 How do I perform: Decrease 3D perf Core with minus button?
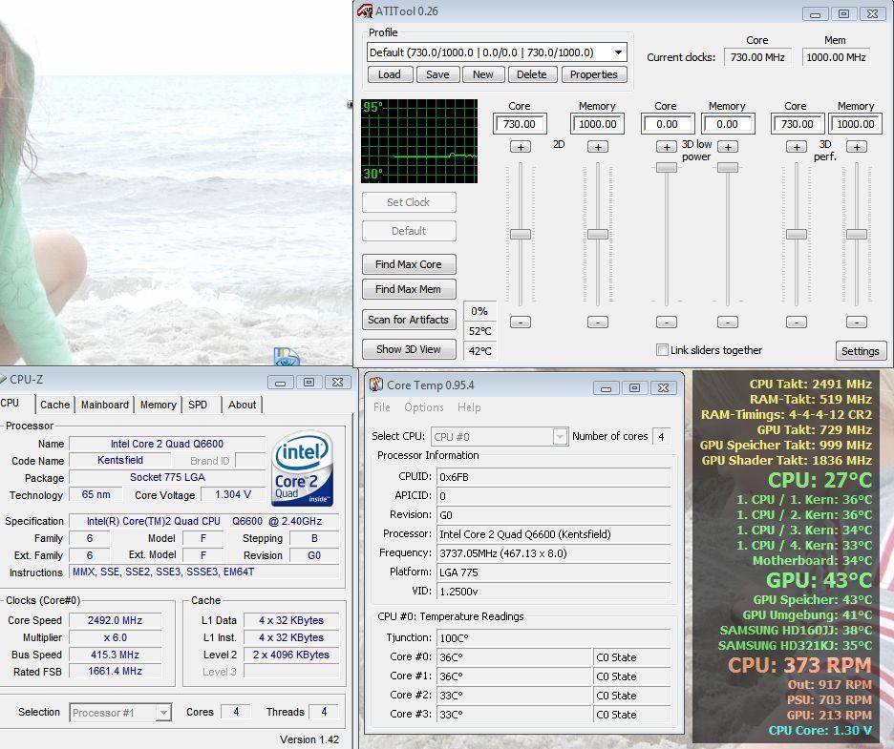tap(797, 322)
